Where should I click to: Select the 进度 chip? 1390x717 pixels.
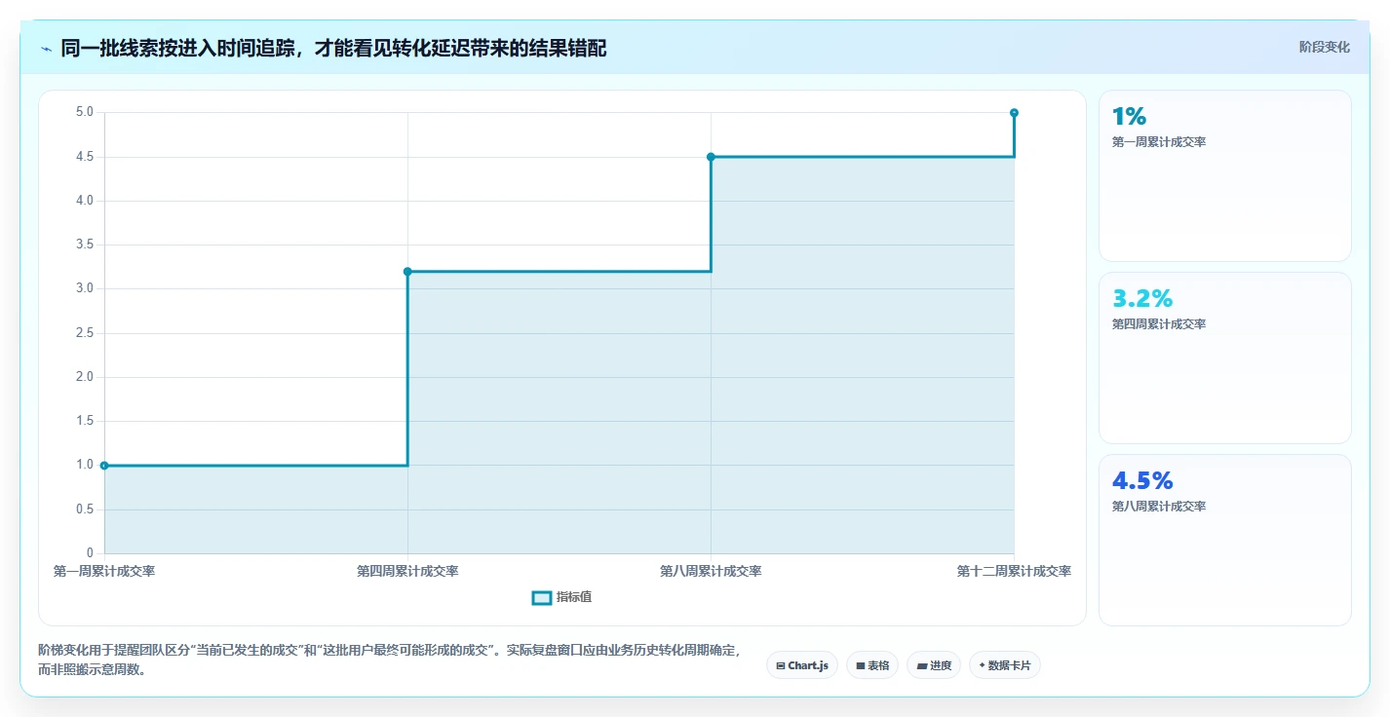pos(934,665)
